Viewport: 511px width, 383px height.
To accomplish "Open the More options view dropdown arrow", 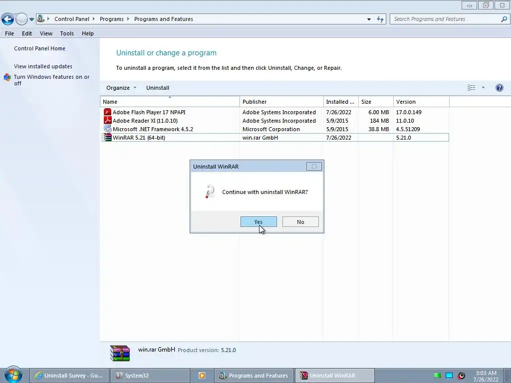I will click(483, 88).
